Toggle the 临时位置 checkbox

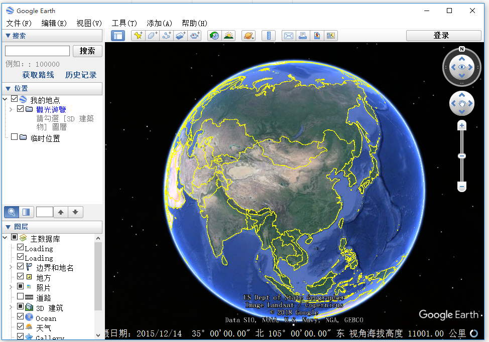[x=15, y=137]
